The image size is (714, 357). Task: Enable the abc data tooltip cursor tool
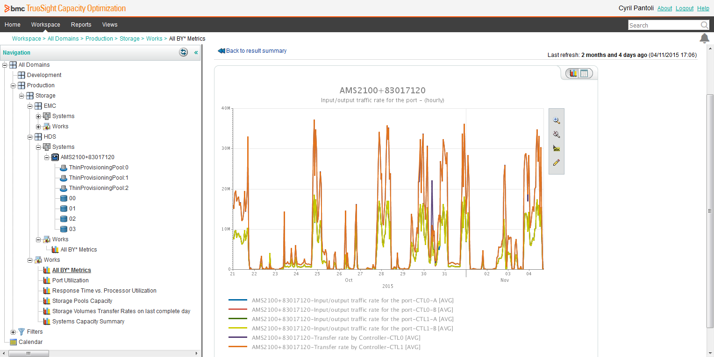(556, 148)
